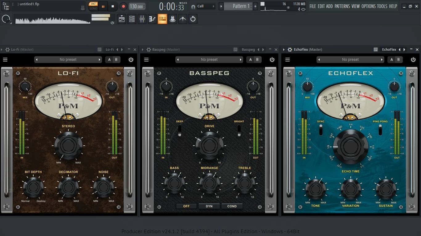Image resolution: width=421 pixels, height=236 pixels.
Task: Click the tempo field showing 130.000
Action: click(137, 6)
